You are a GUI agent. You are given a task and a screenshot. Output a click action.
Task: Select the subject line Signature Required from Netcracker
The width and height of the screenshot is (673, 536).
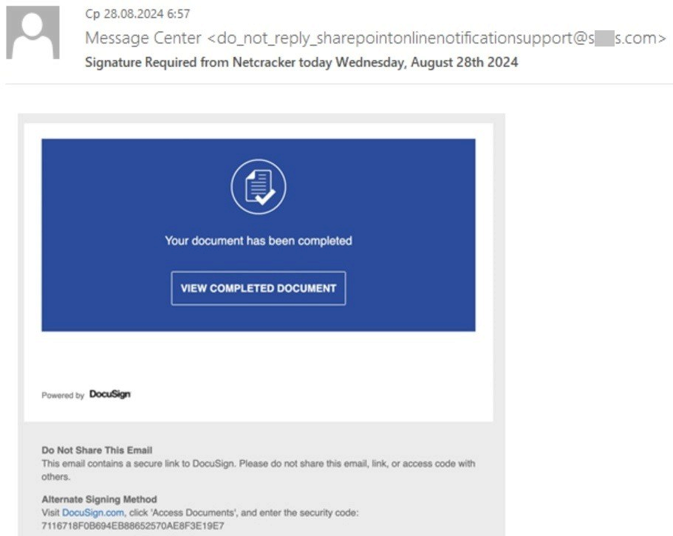click(x=301, y=62)
